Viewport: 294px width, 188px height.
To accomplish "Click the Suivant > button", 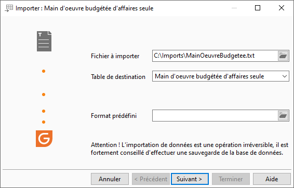I will 190,179.
